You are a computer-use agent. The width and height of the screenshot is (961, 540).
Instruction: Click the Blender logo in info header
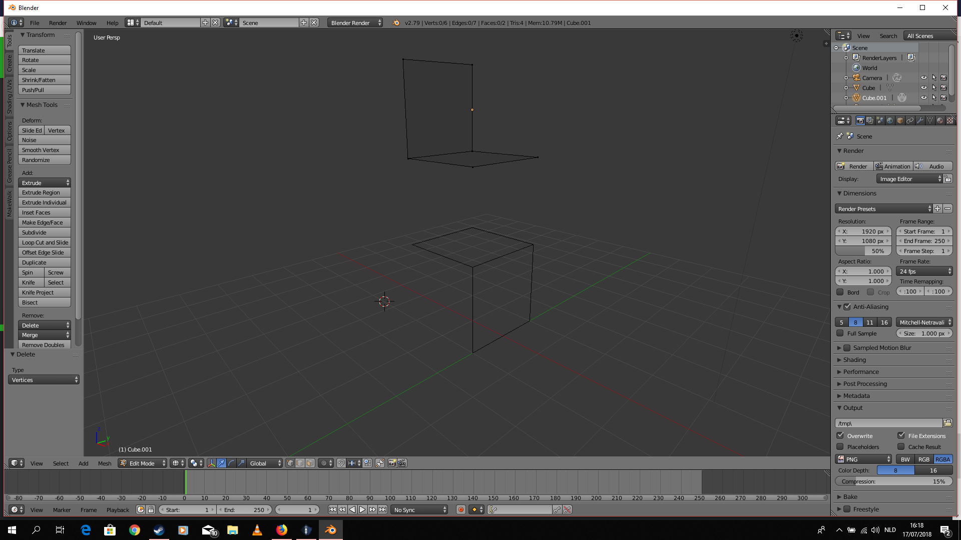396,22
